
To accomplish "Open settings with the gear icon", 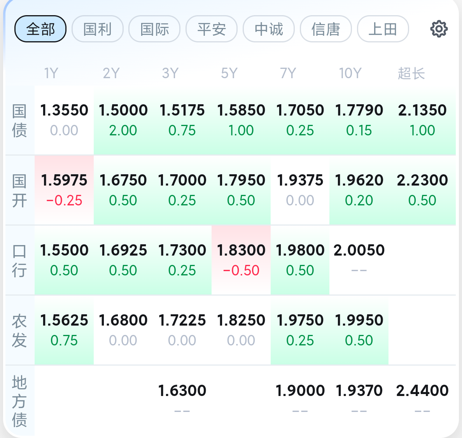I will [439, 29].
